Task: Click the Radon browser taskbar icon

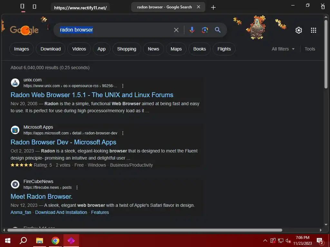Action: 71,241
